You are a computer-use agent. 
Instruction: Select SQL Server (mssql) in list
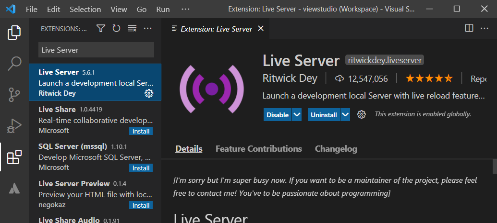tap(95, 156)
